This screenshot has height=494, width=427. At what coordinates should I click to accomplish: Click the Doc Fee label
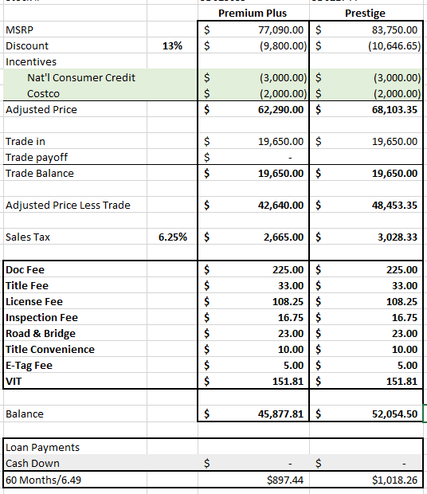pos(25,270)
